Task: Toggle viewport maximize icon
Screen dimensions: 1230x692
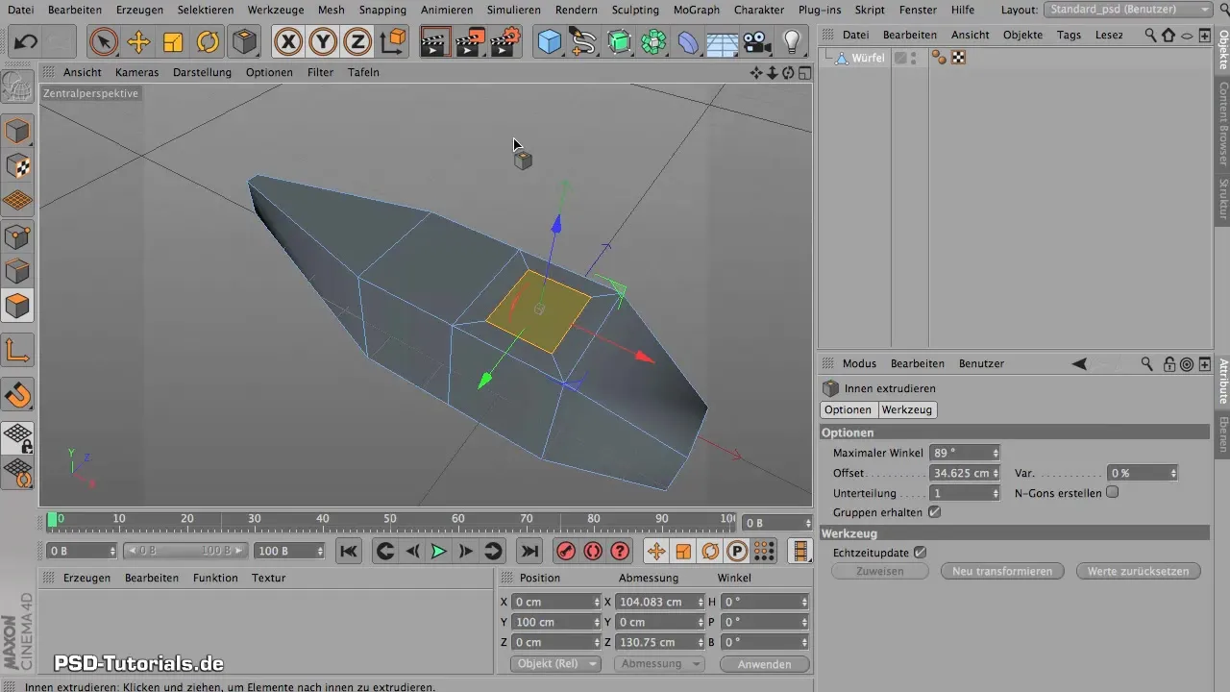Action: pos(804,72)
